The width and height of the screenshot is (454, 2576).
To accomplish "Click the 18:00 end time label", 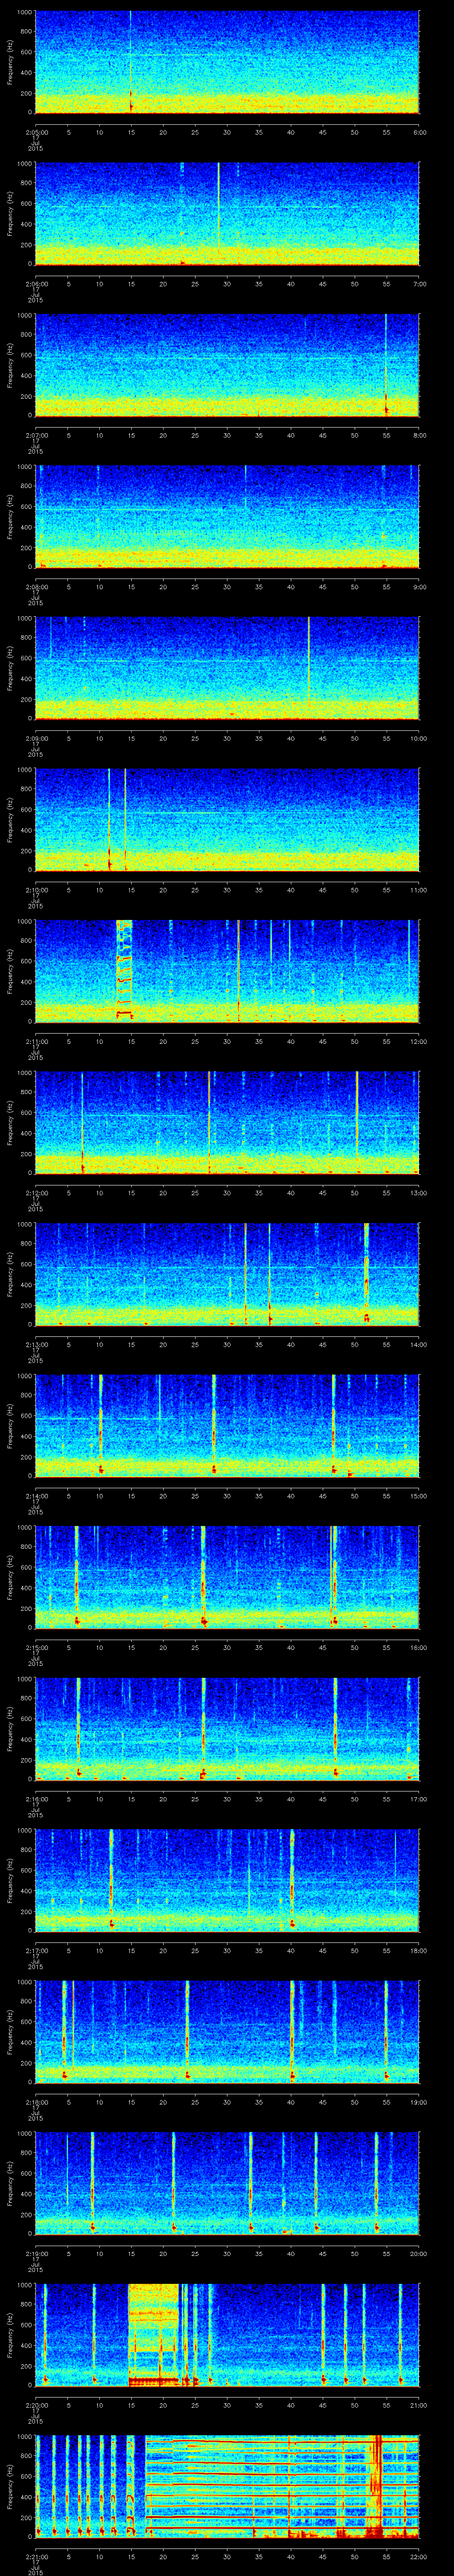I will 418,1950.
